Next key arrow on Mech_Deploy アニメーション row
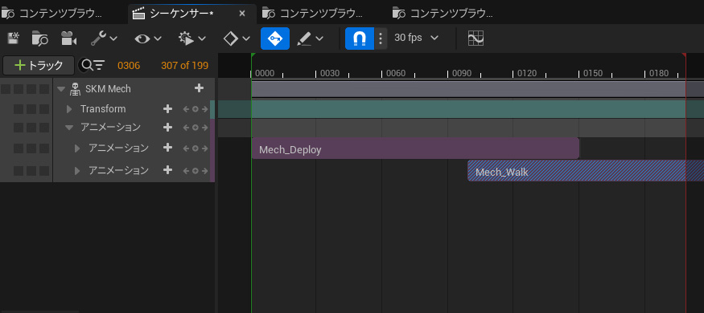 [x=204, y=148]
